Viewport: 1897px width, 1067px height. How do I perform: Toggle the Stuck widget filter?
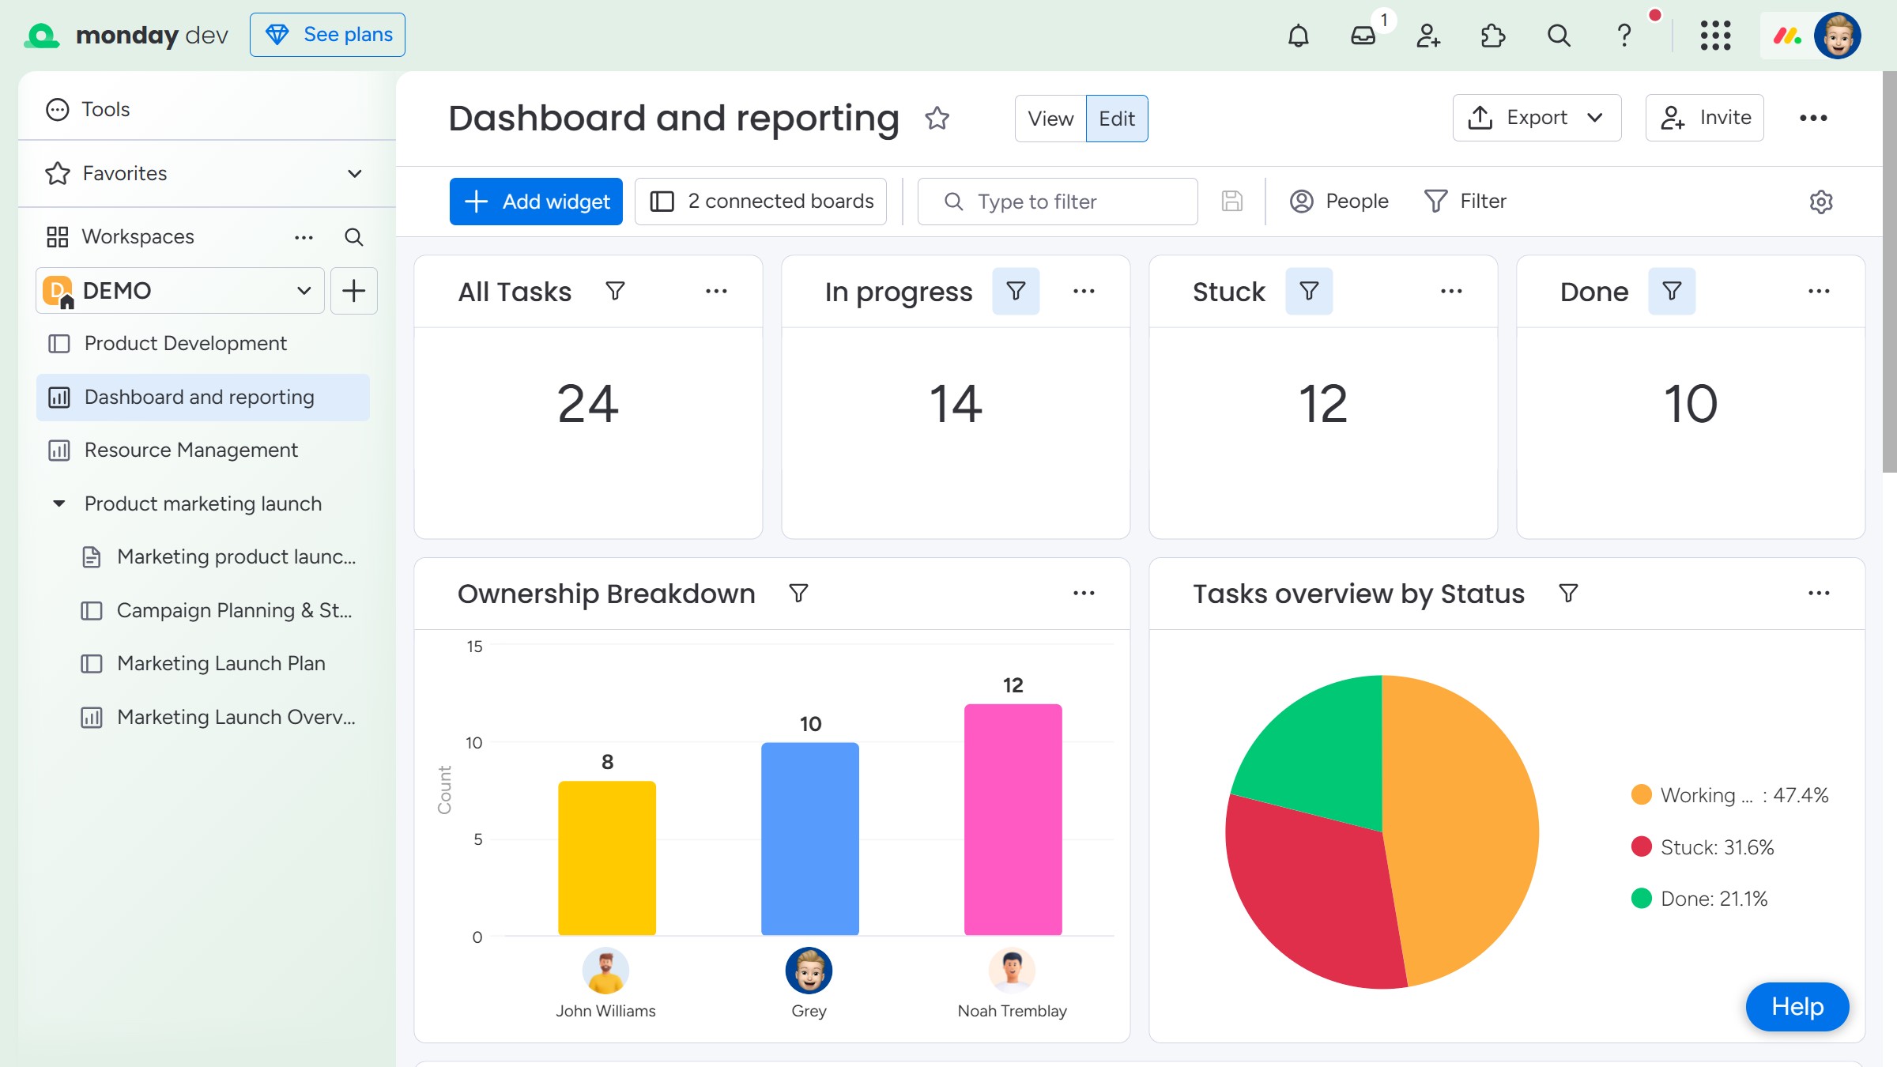click(x=1309, y=291)
